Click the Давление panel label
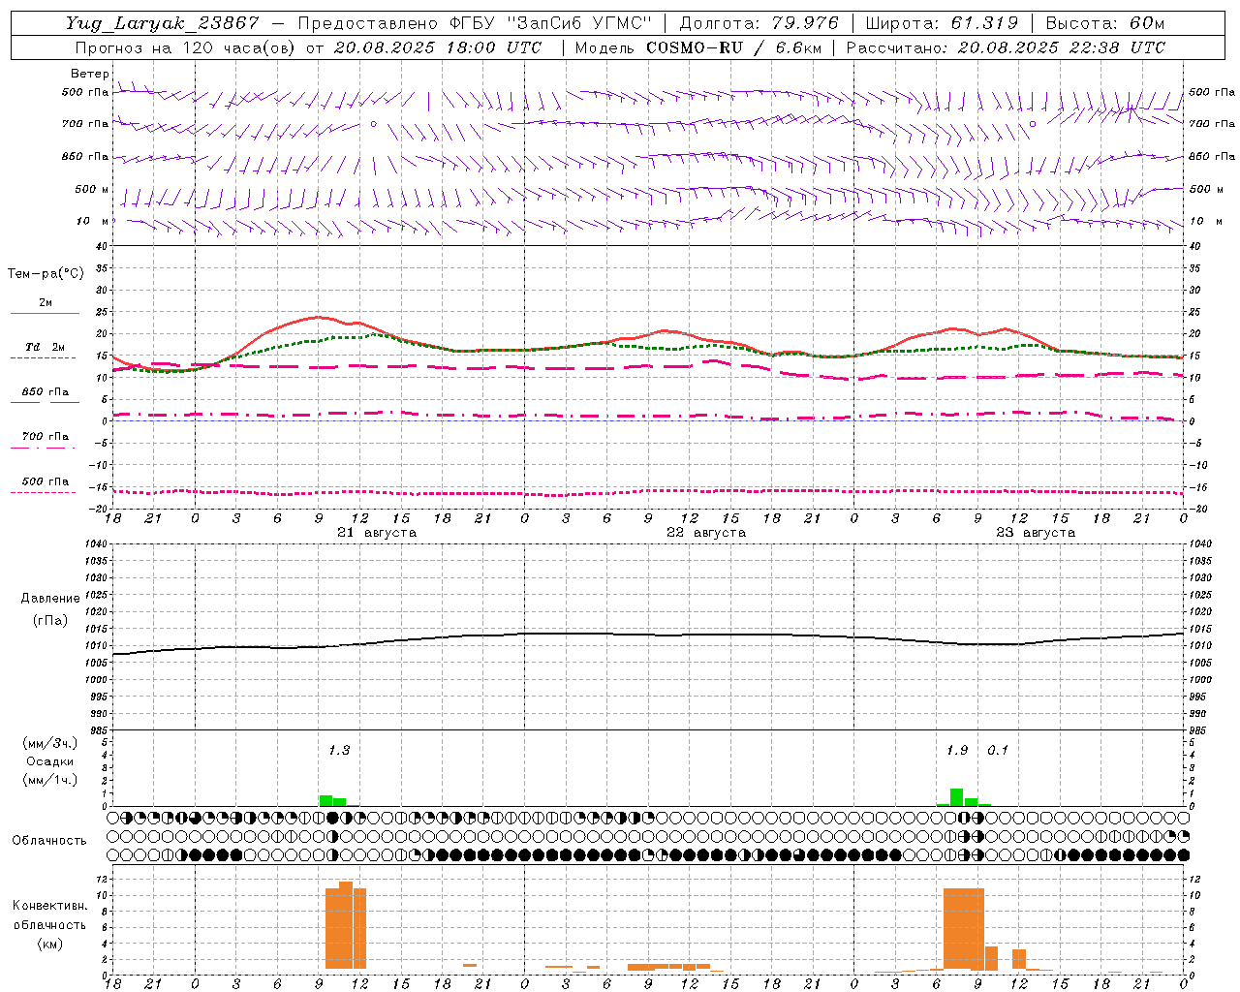 (x=50, y=599)
